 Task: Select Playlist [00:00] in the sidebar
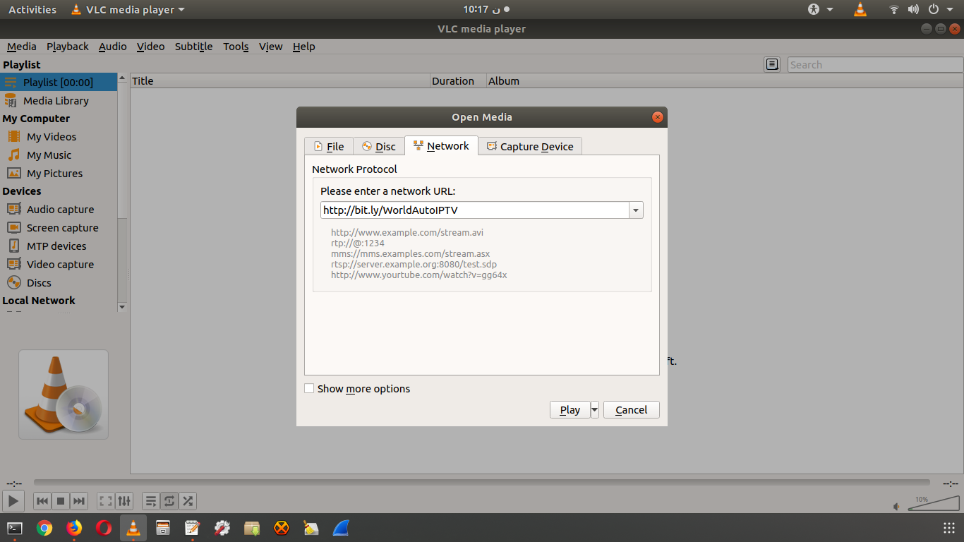click(x=59, y=83)
